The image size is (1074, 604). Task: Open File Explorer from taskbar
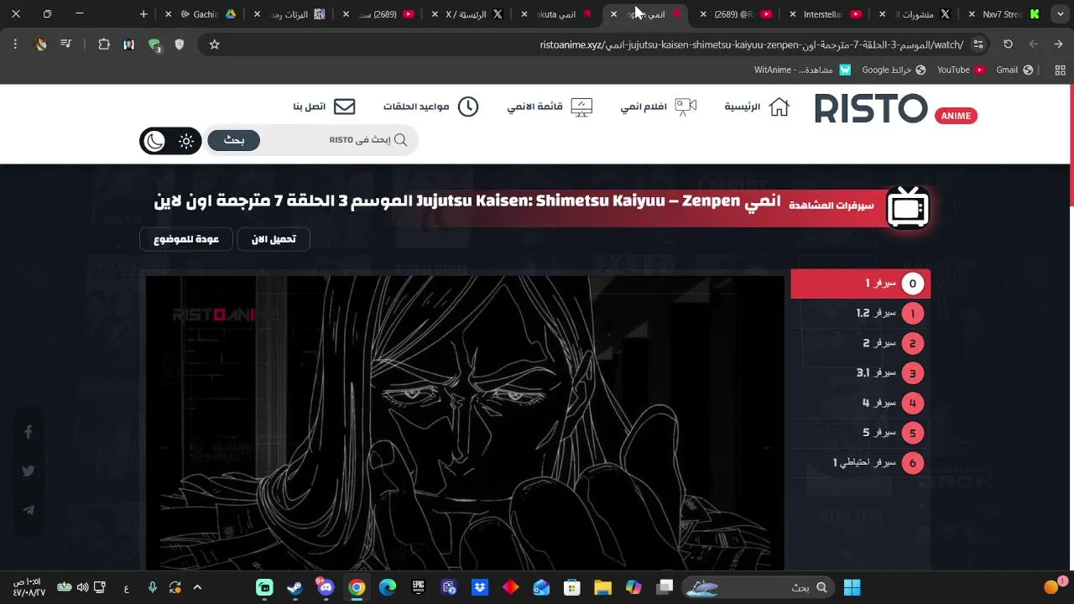pos(602,587)
